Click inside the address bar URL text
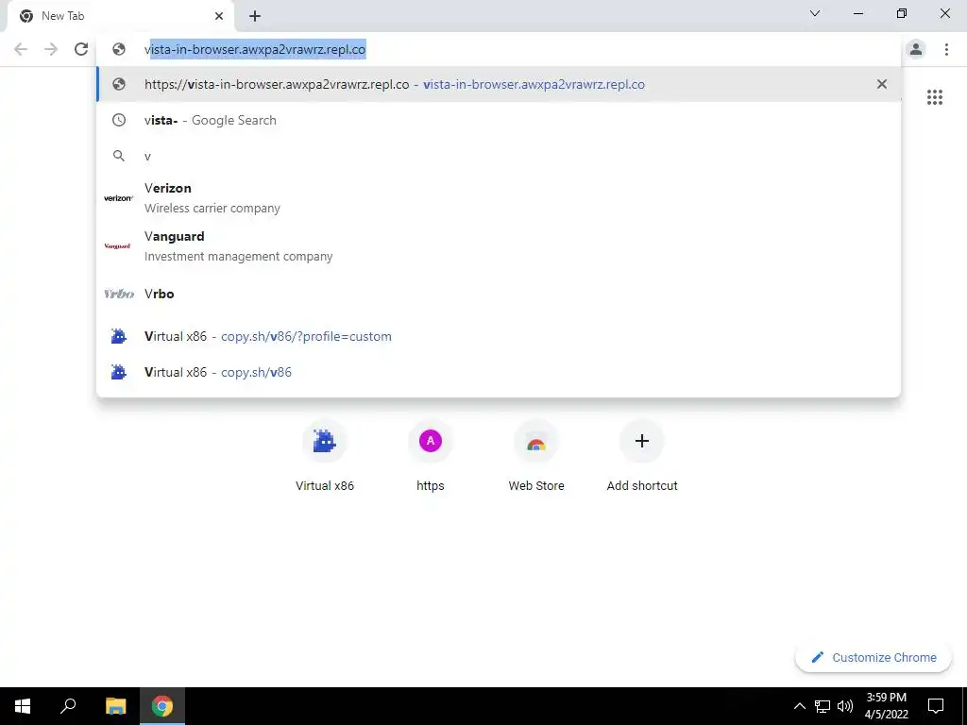This screenshot has width=967, height=725. [255, 49]
